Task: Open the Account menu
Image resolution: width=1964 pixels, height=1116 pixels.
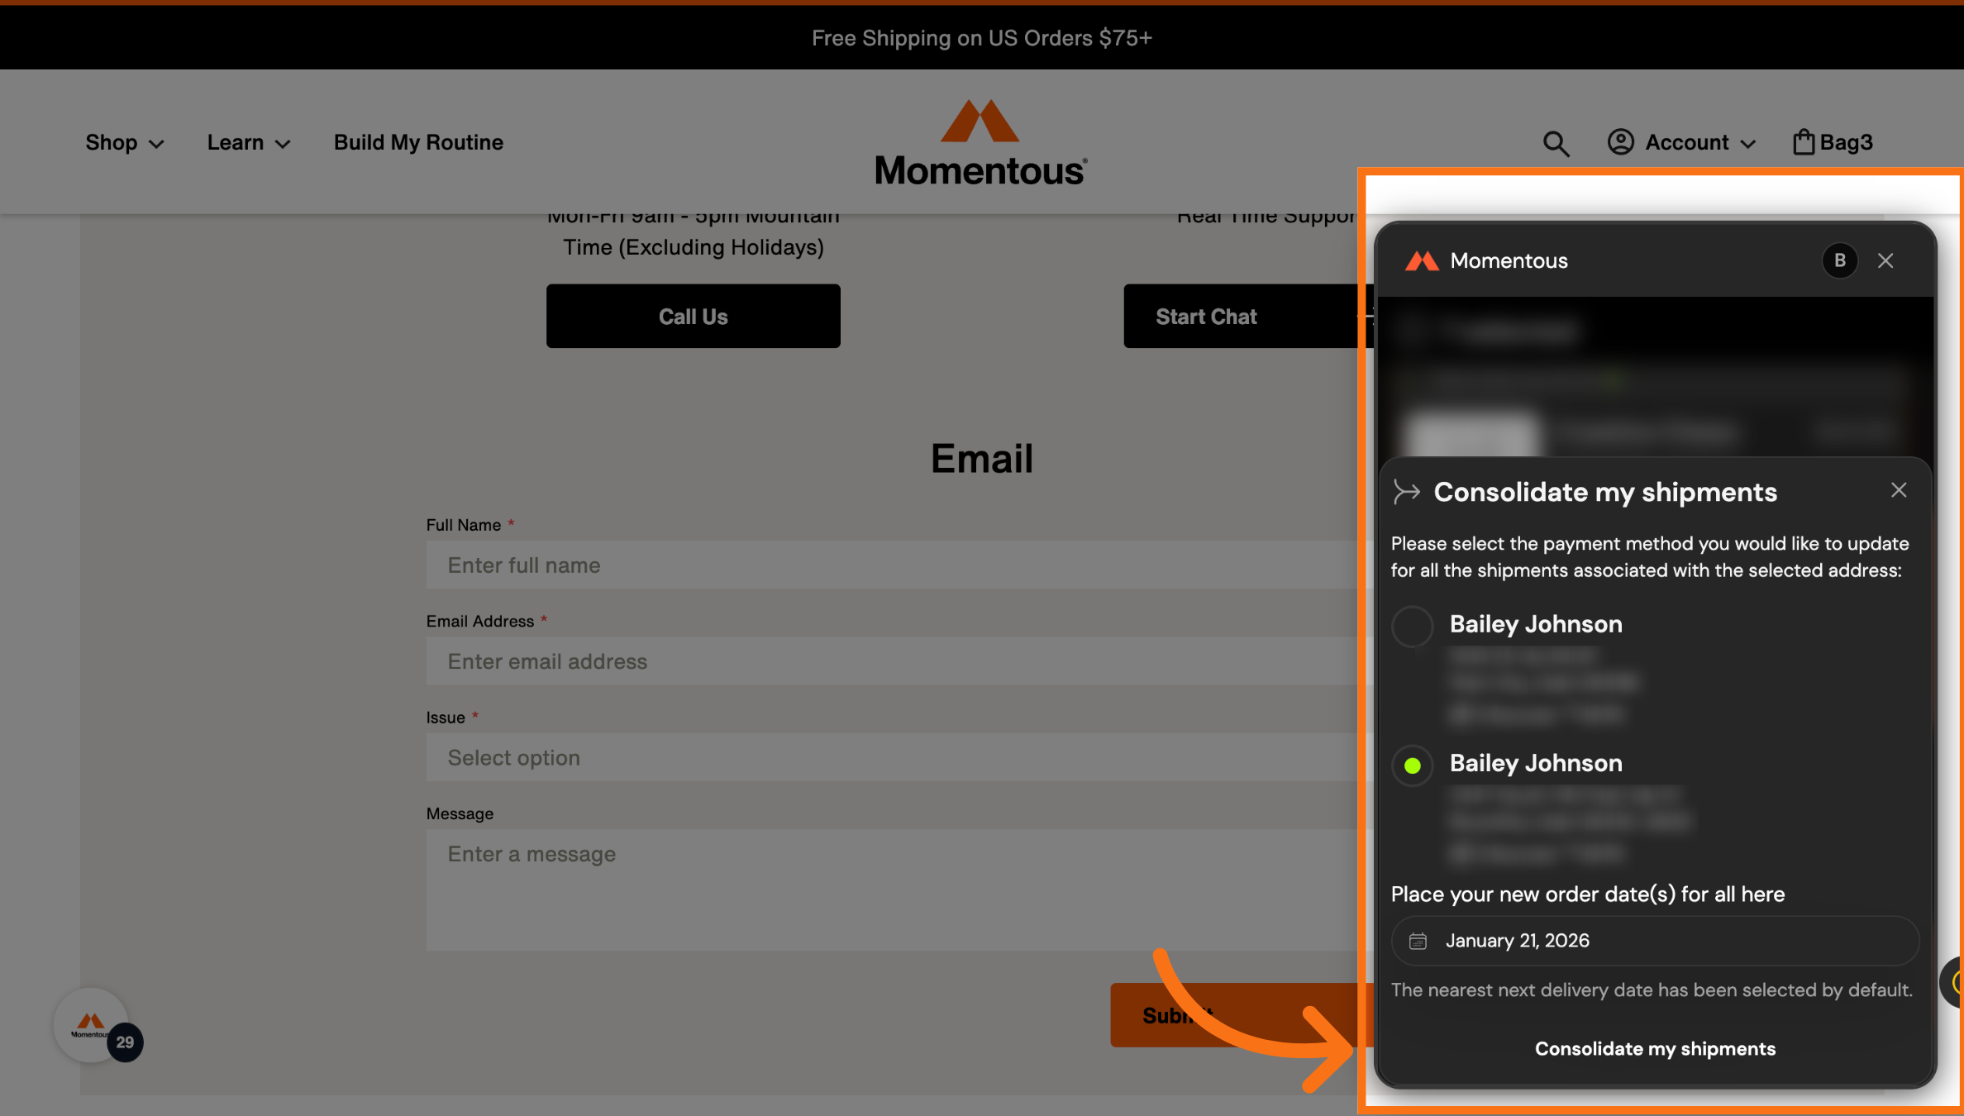Action: coord(1699,142)
